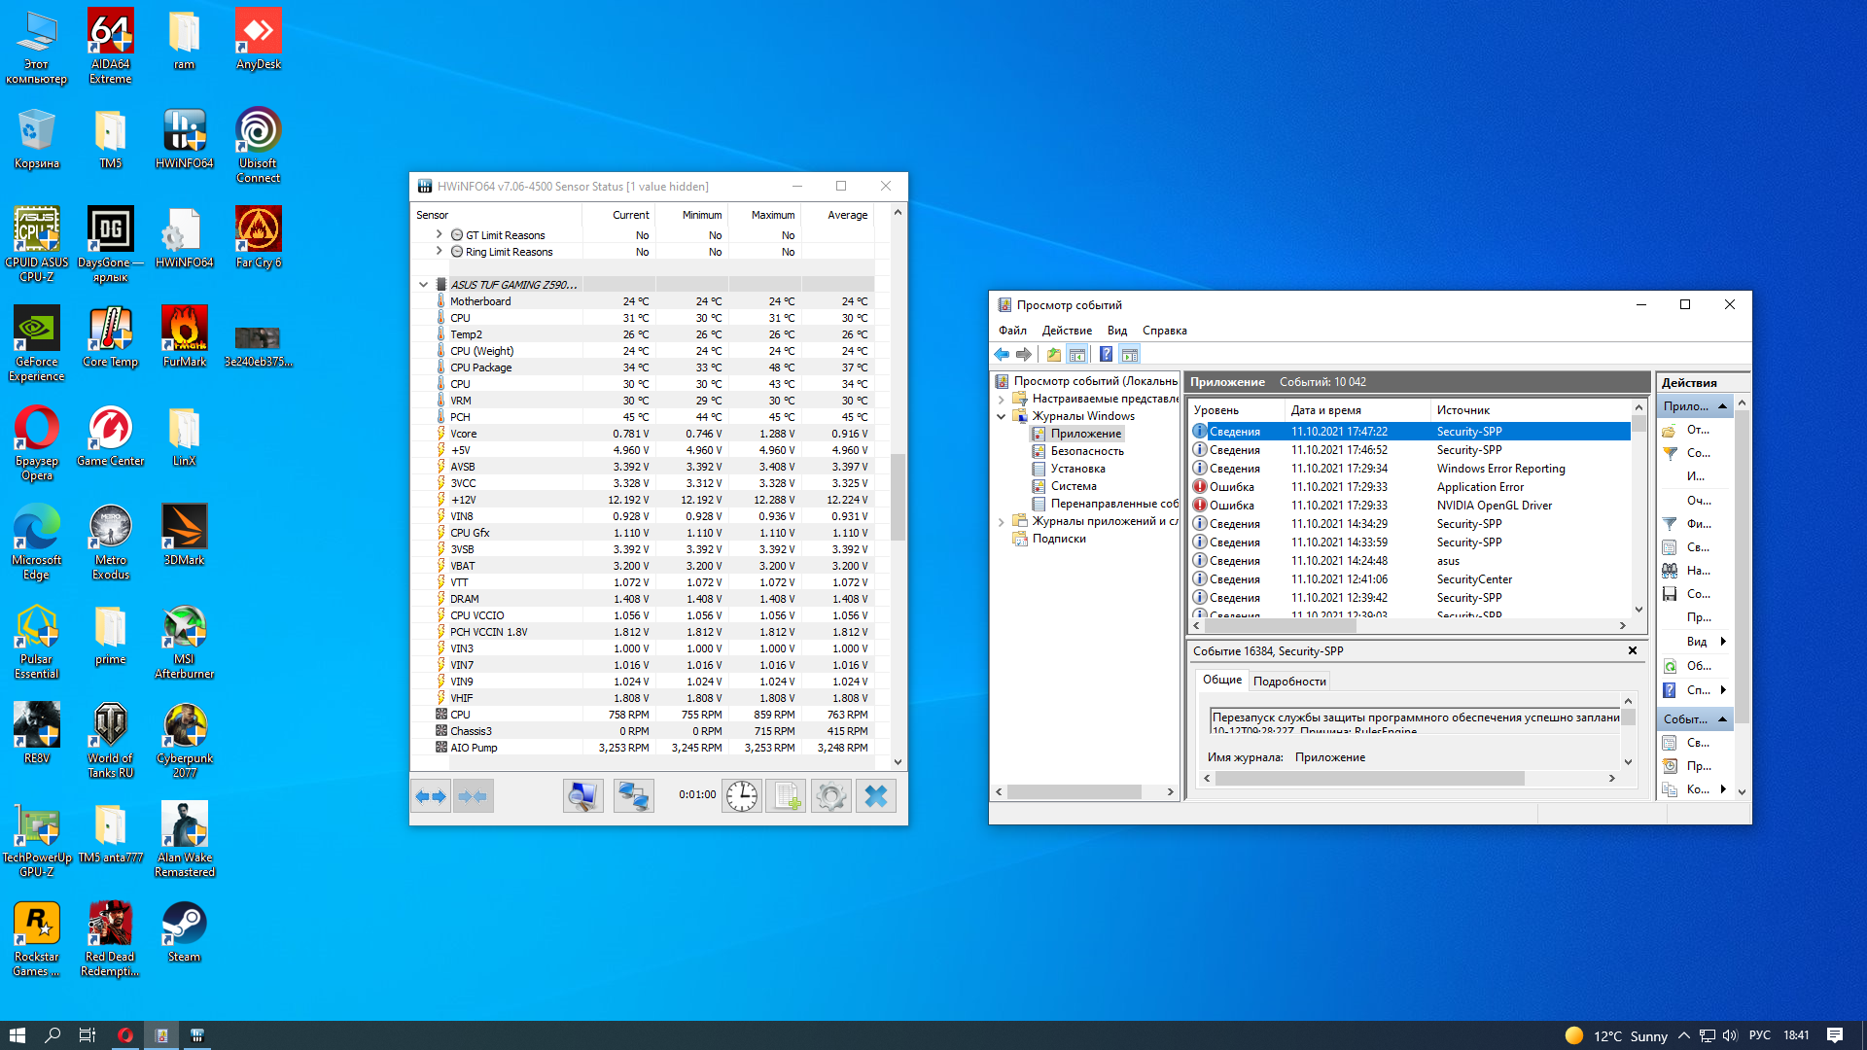Click the blue X close sensors button
Image resolution: width=1867 pixels, height=1050 pixels.
(875, 796)
